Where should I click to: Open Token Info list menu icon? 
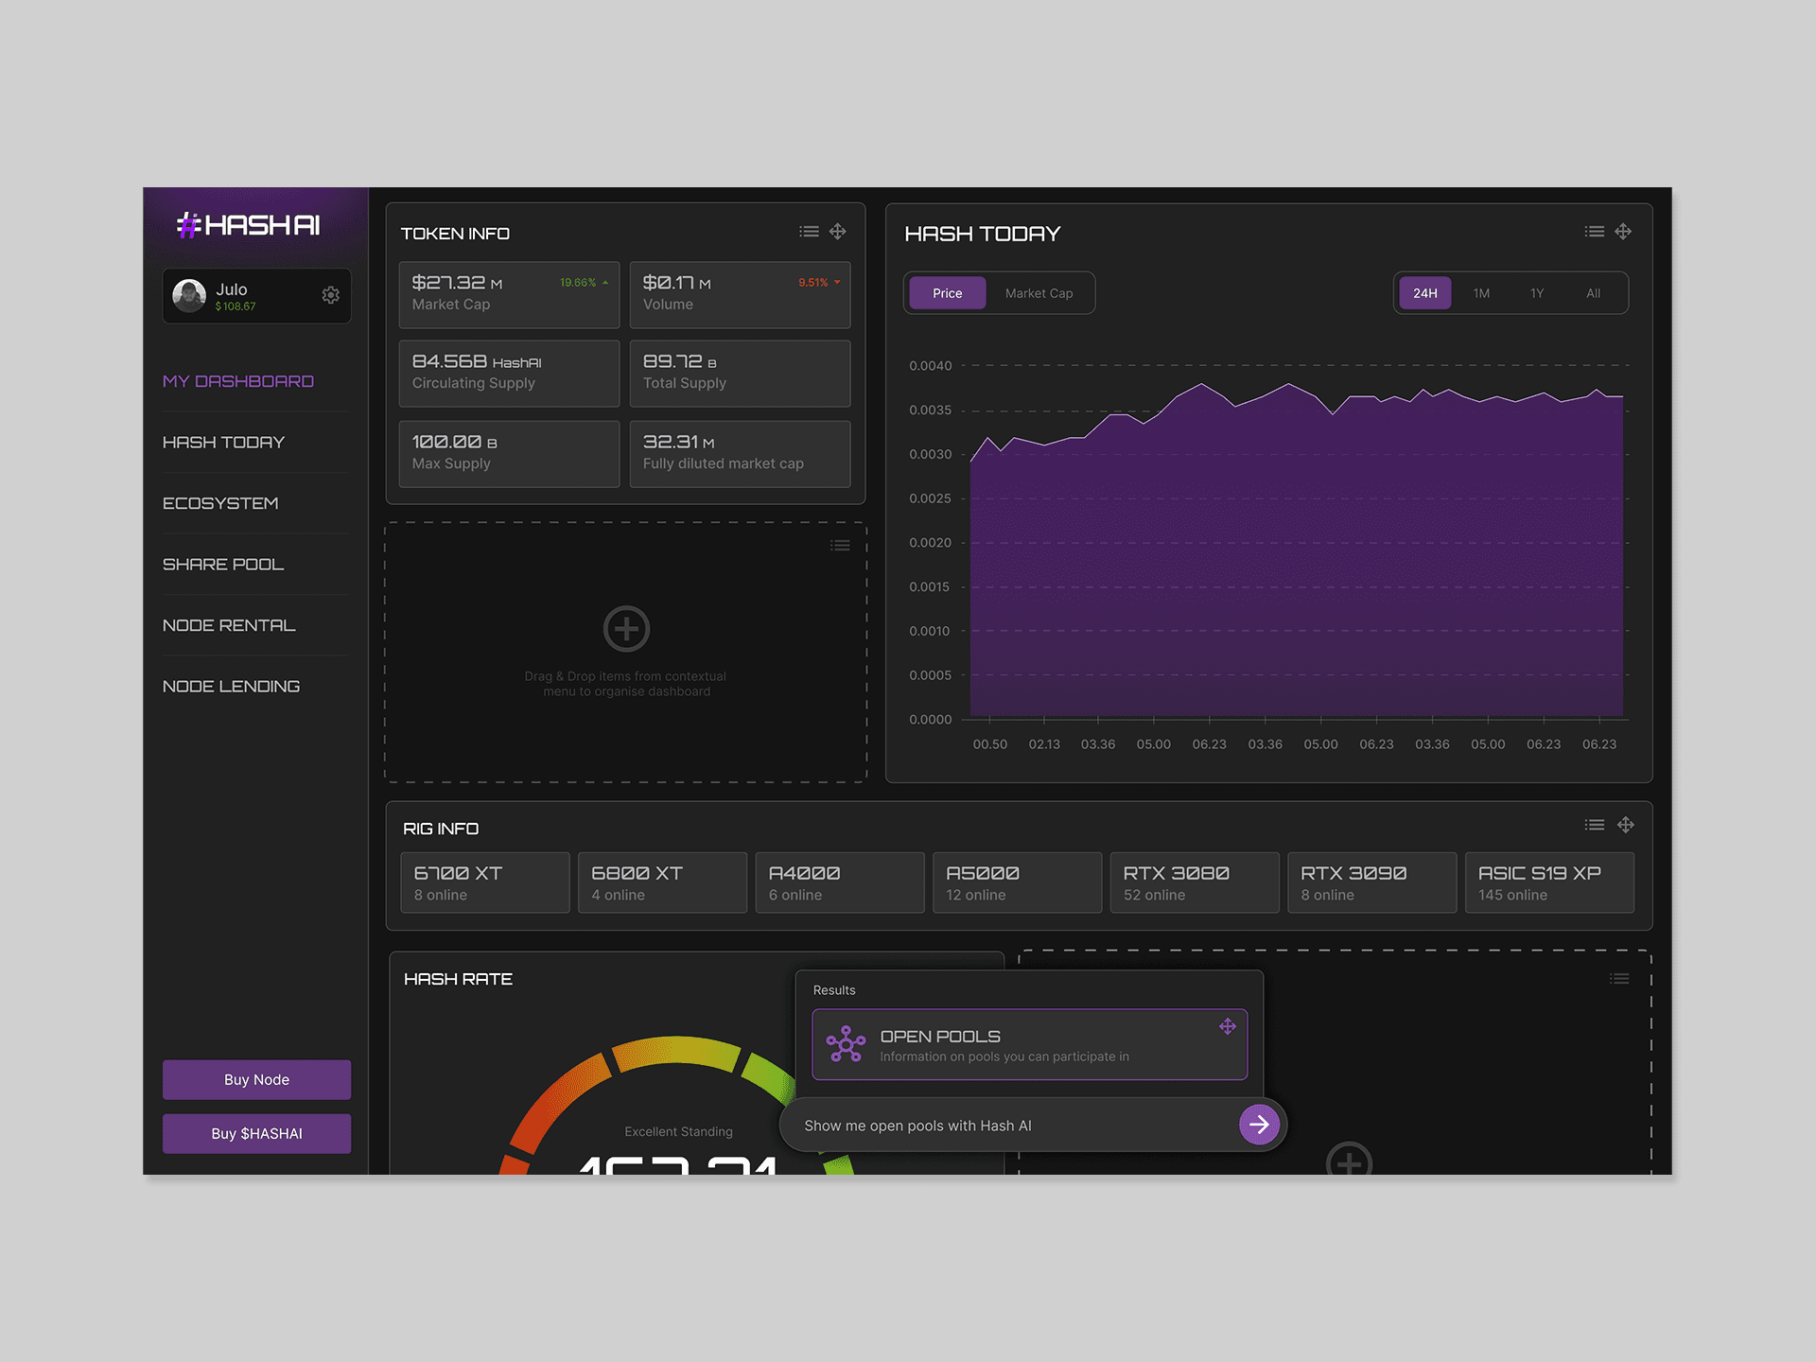809,232
